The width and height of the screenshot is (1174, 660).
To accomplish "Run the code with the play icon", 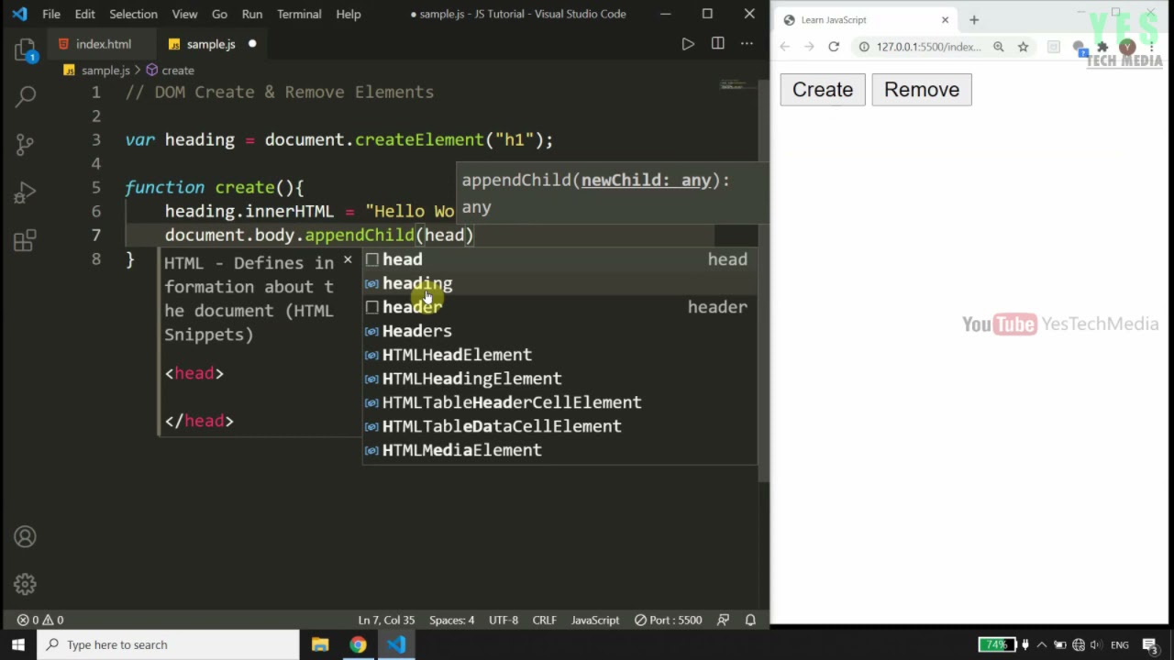I will pos(688,44).
